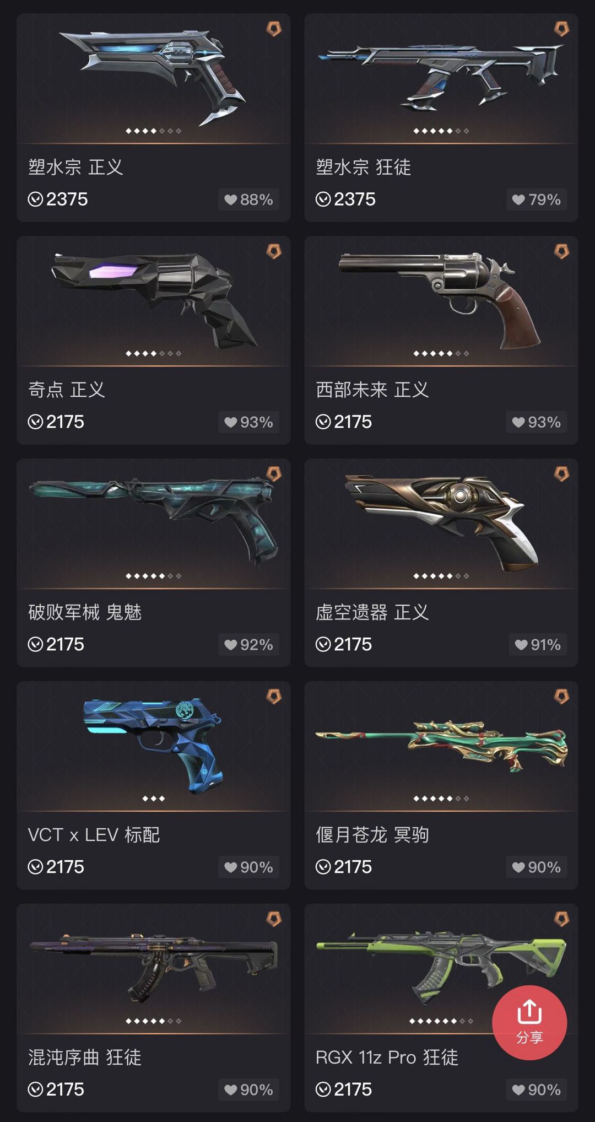Image resolution: width=595 pixels, height=1122 pixels.
Task: Click tier badge icon on 混沌序曲 狂徒 card
Action: (x=274, y=919)
